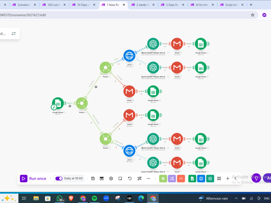Open the Notes icon in the toolbar
The image size is (271, 203).
tap(120, 178)
